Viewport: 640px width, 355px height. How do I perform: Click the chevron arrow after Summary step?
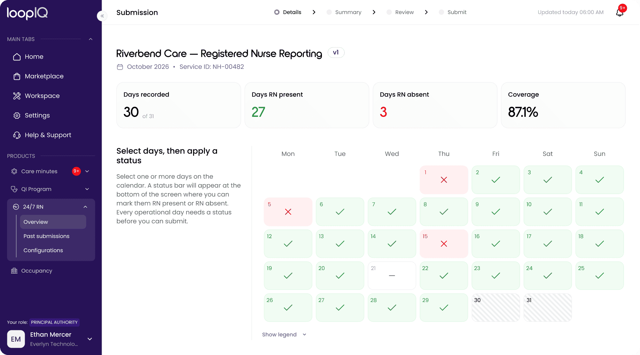374,12
